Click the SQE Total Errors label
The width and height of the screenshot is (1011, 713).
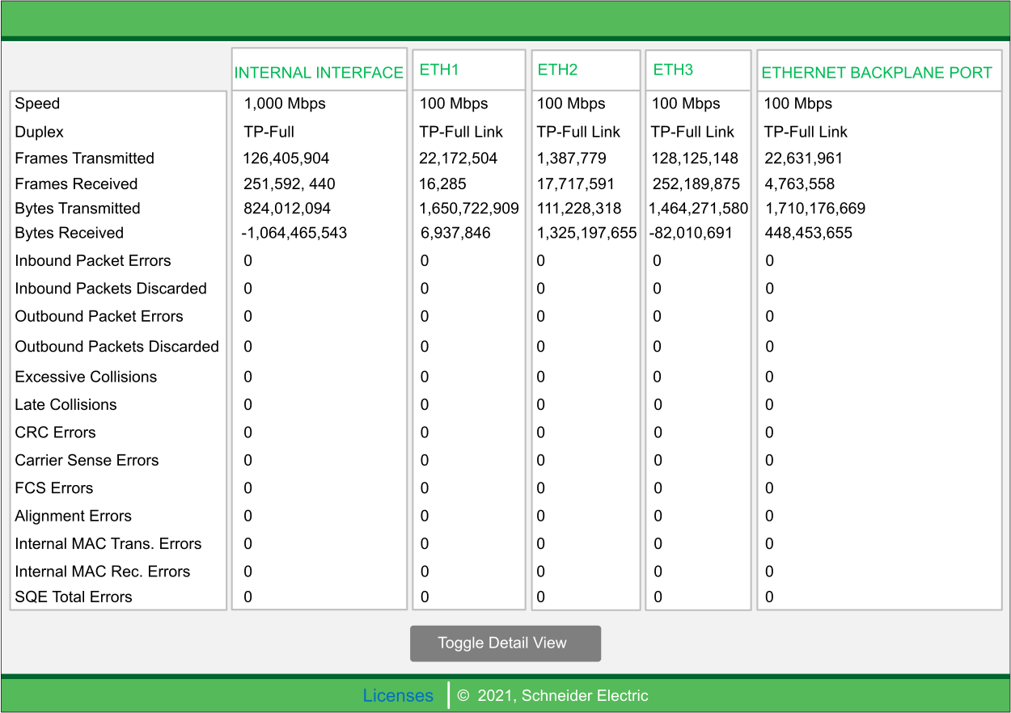(74, 597)
